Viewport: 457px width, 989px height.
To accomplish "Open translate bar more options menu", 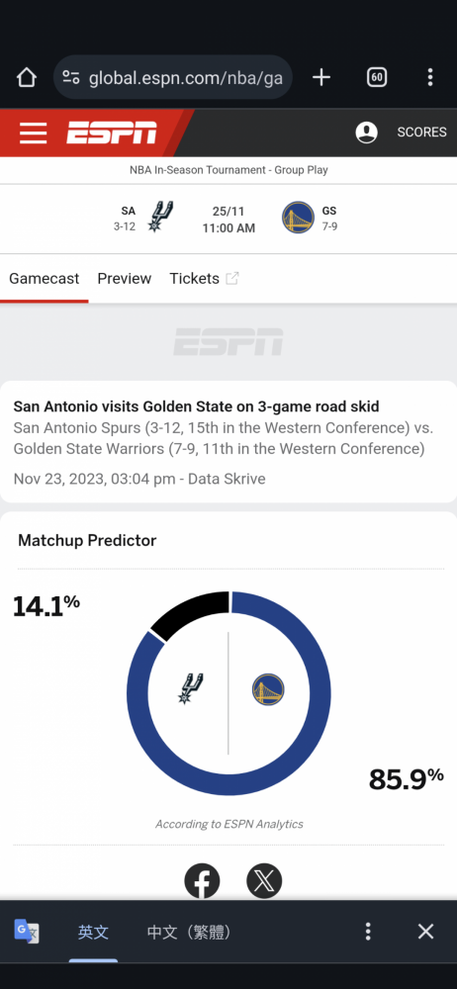I will click(367, 932).
